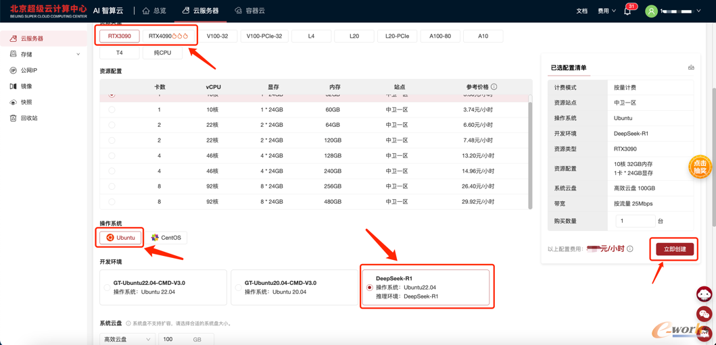Select the RTX3090 resource type

tap(119, 36)
